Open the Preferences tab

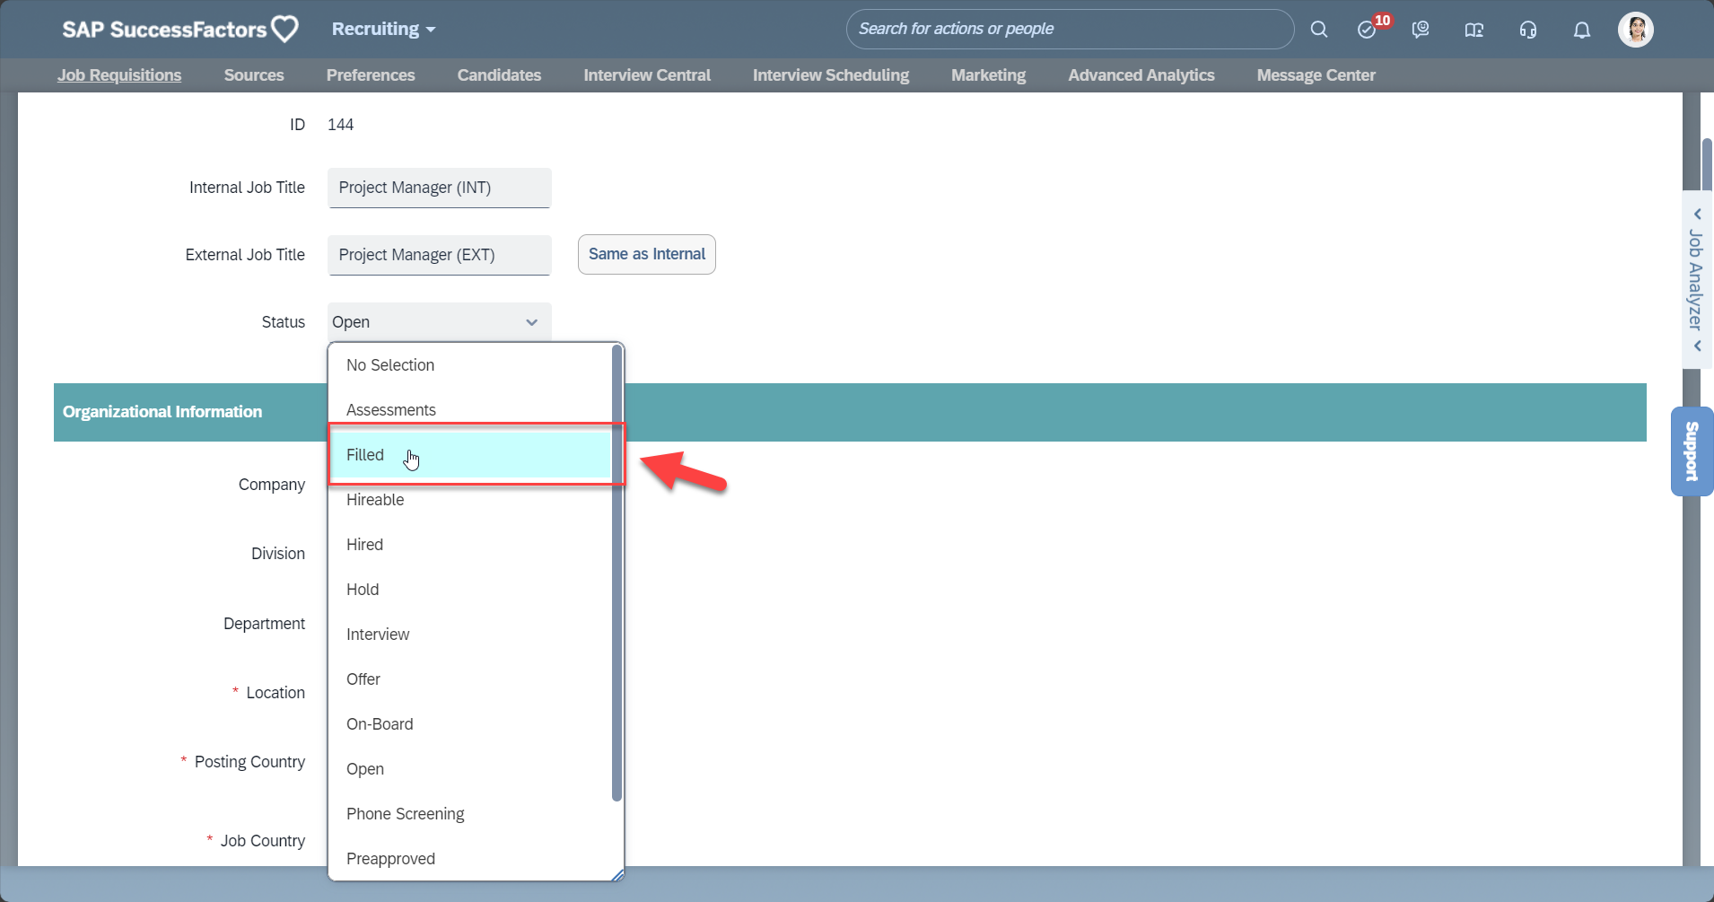tap(371, 75)
